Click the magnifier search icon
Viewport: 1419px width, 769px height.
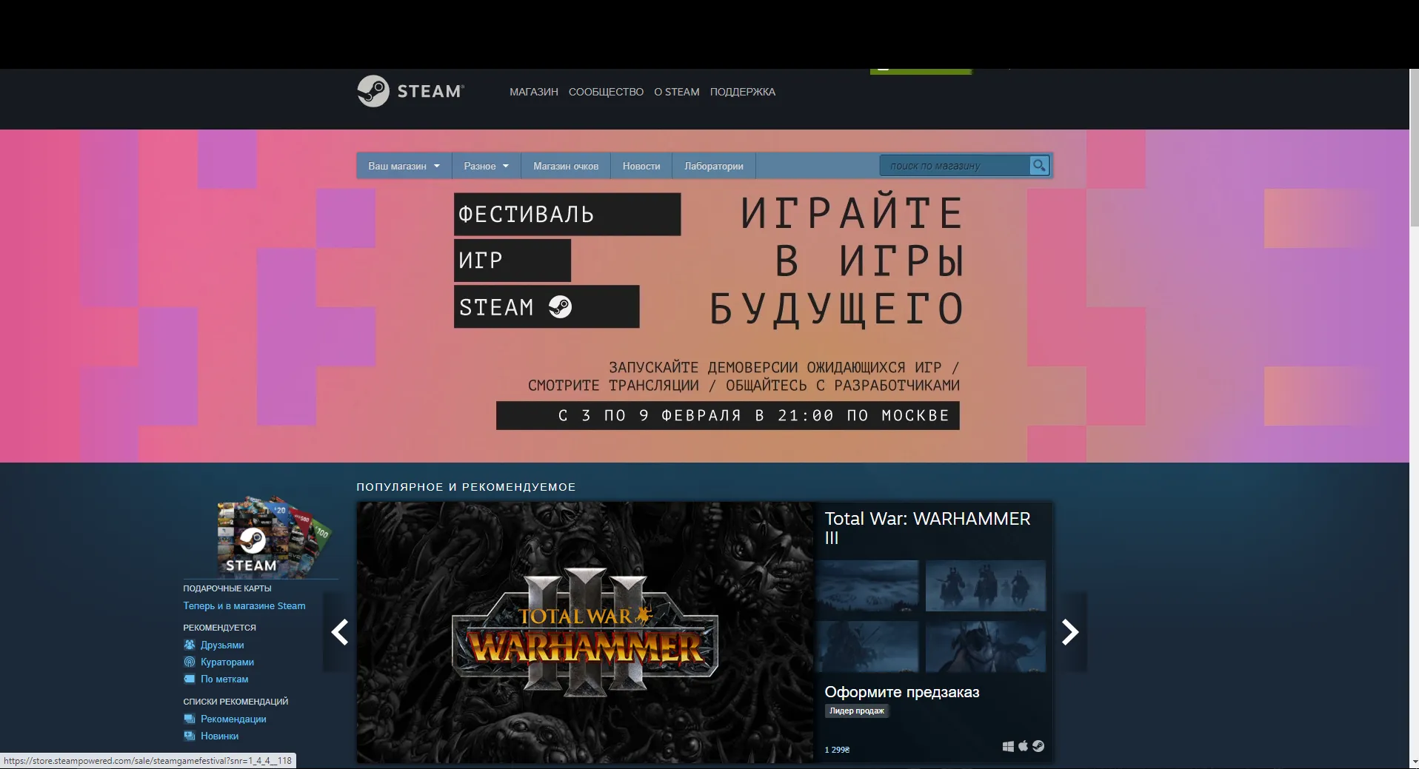[1039, 166]
